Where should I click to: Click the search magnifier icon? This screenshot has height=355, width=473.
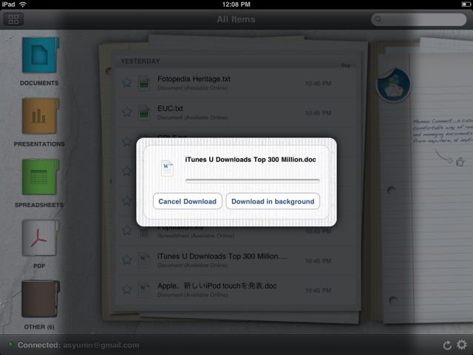pyautogui.click(x=378, y=19)
